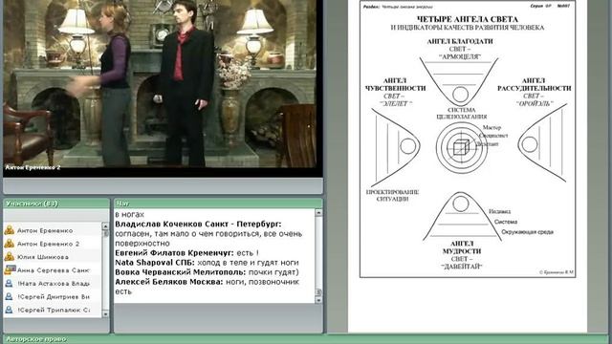Select participant Анна Сергеева
Image resolution: width=612 pixels, height=344 pixels.
click(x=53, y=269)
